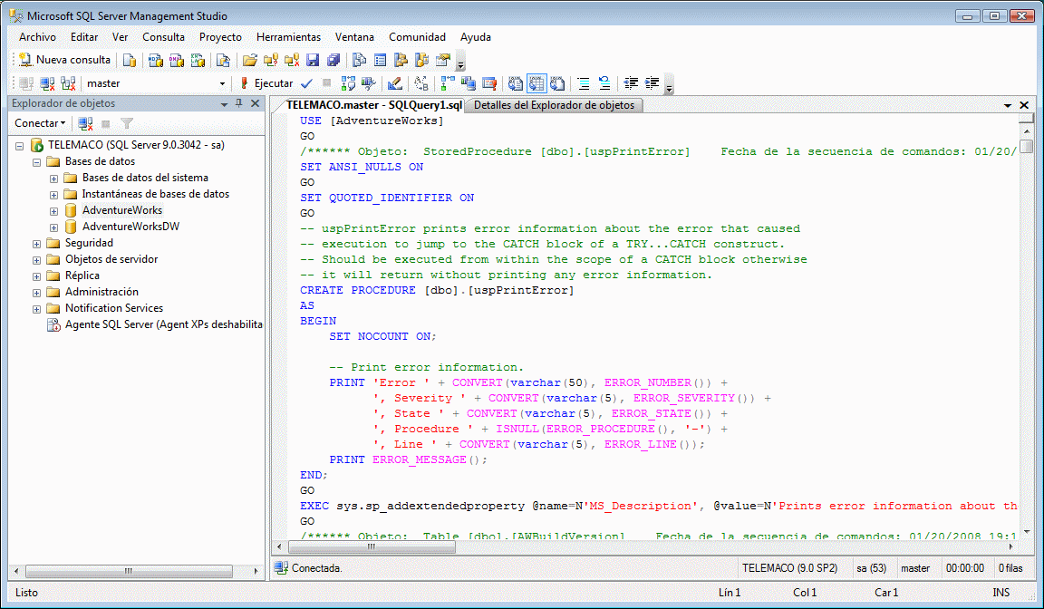This screenshot has width=1044, height=609.
Task: Click the Open File folder icon
Action: pos(250,61)
